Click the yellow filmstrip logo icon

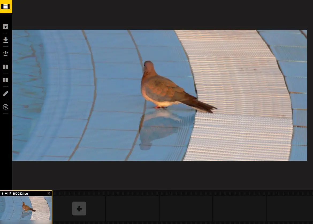6,6
